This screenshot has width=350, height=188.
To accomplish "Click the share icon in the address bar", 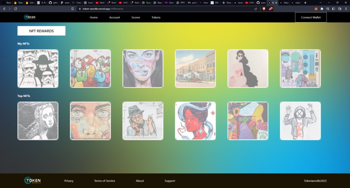I will 256,9.
